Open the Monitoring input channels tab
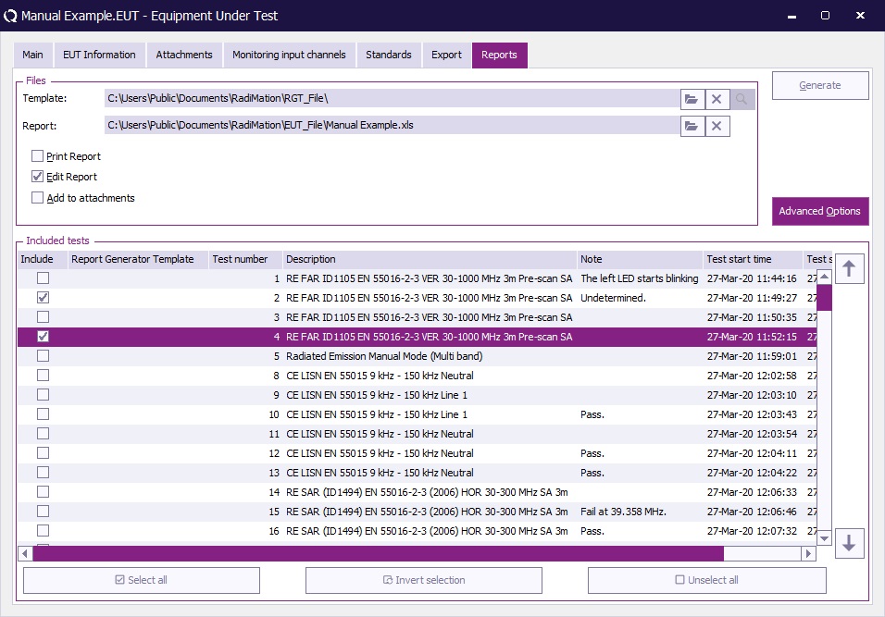Viewport: 885px width, 617px height. pos(289,55)
